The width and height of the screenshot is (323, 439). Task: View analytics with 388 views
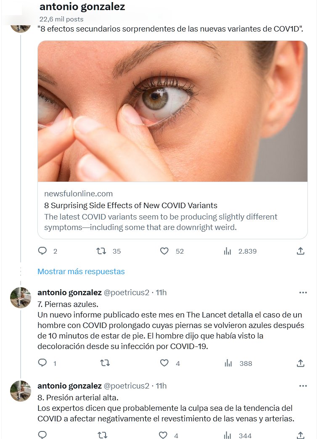coord(228,363)
